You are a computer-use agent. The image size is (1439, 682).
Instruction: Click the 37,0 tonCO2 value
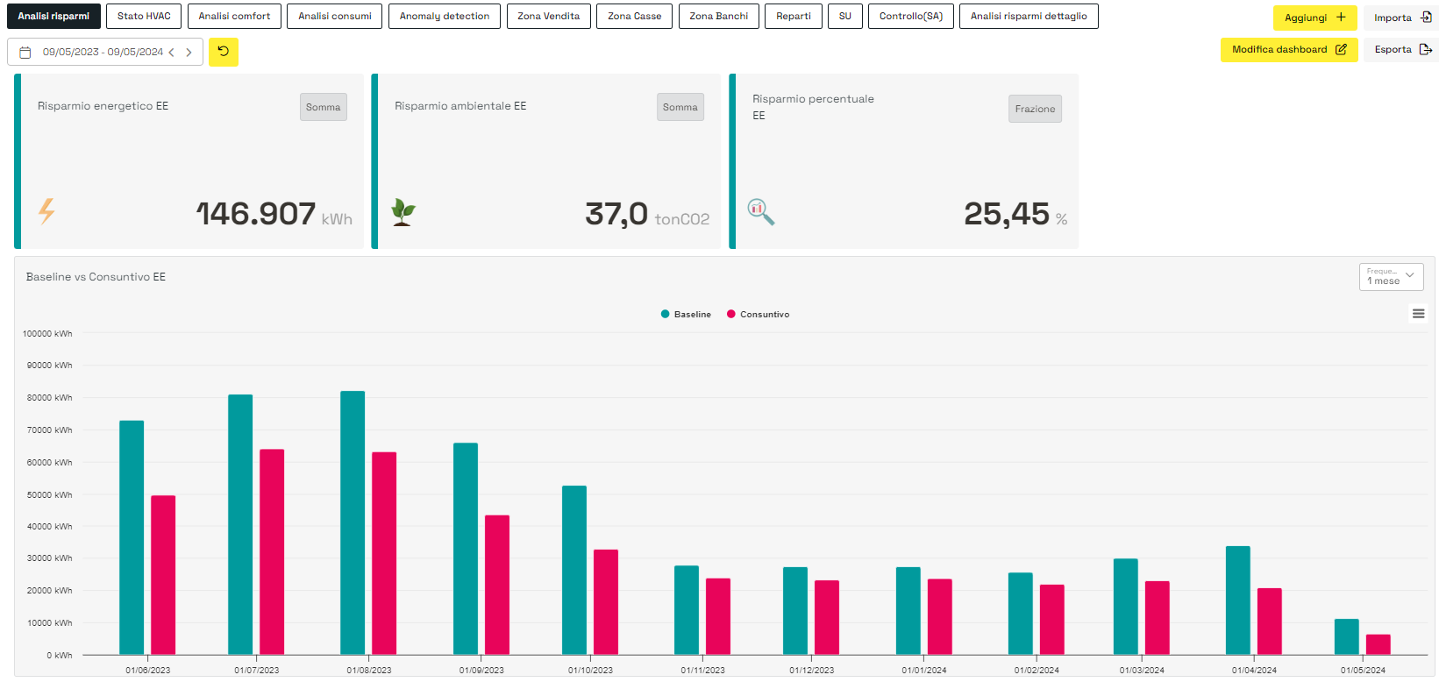[x=647, y=213]
